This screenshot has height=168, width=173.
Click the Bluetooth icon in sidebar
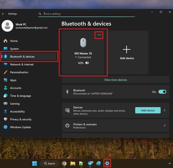coord(5,56)
